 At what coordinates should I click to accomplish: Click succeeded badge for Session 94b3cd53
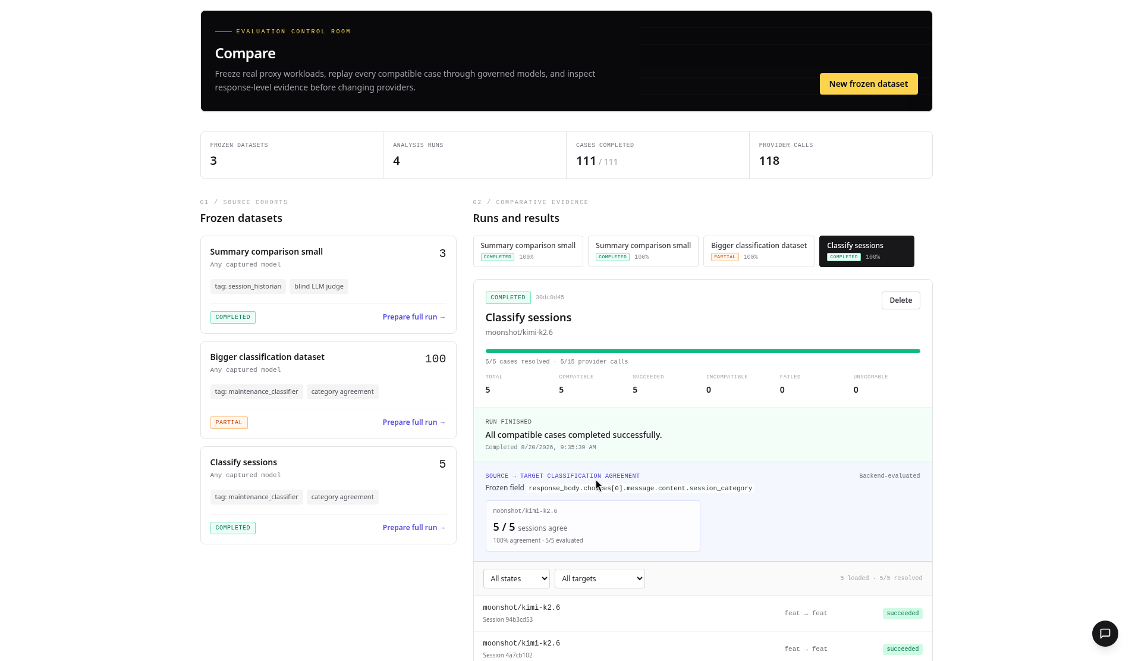click(903, 613)
